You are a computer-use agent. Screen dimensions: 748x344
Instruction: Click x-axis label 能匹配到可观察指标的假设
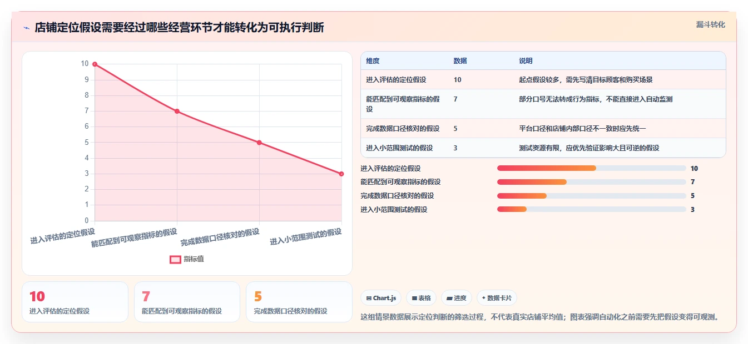coord(134,237)
